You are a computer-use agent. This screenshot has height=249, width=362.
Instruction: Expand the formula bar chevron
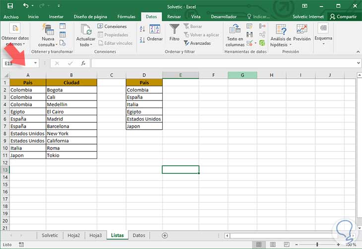358,63
